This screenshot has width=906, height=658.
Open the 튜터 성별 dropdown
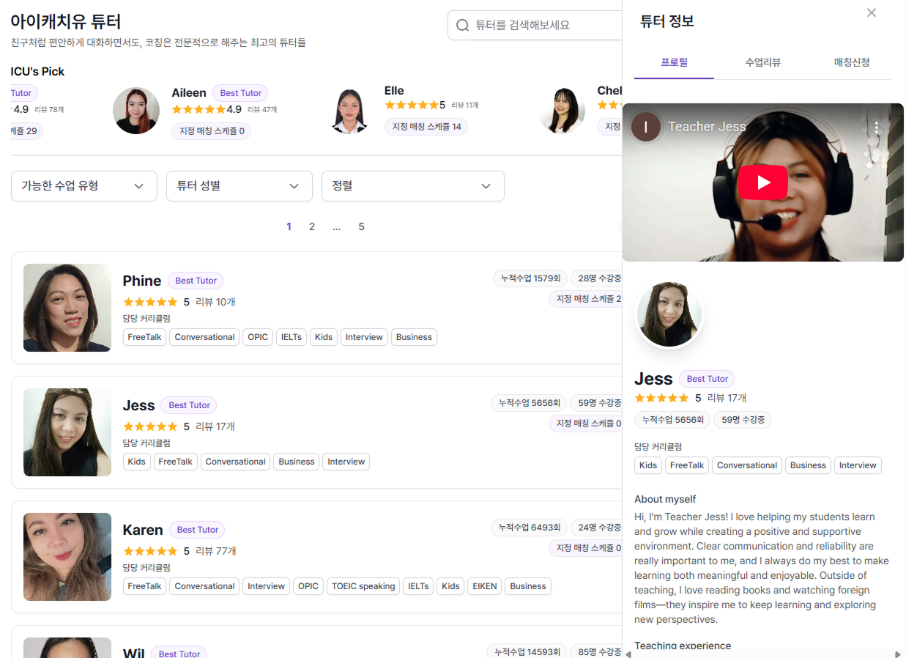(240, 186)
